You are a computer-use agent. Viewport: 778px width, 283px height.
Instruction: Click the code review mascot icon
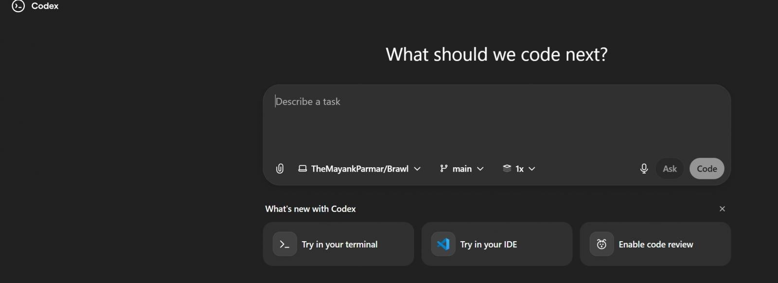[x=601, y=244]
